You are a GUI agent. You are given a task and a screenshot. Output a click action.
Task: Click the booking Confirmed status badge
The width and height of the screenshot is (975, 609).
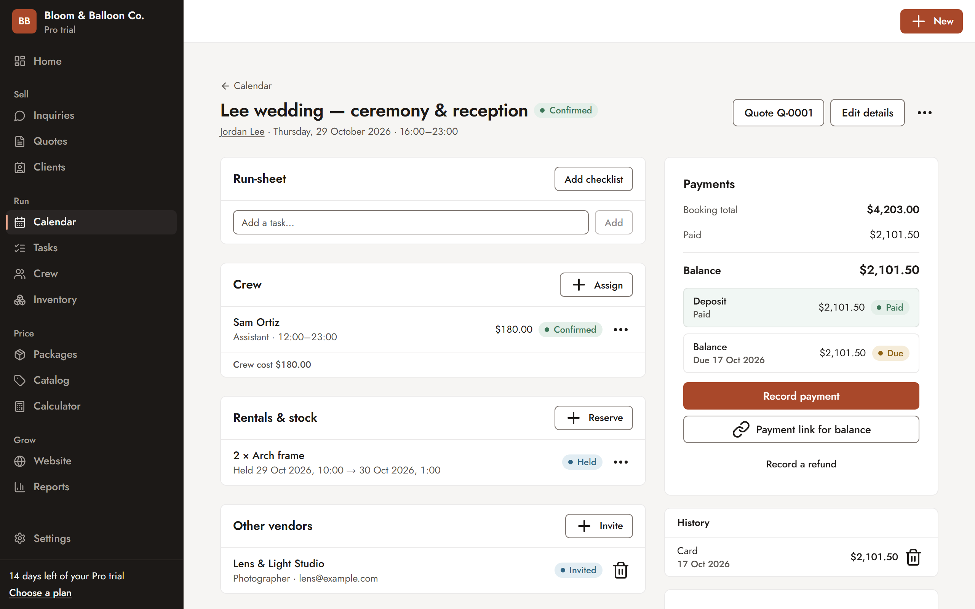coord(566,110)
